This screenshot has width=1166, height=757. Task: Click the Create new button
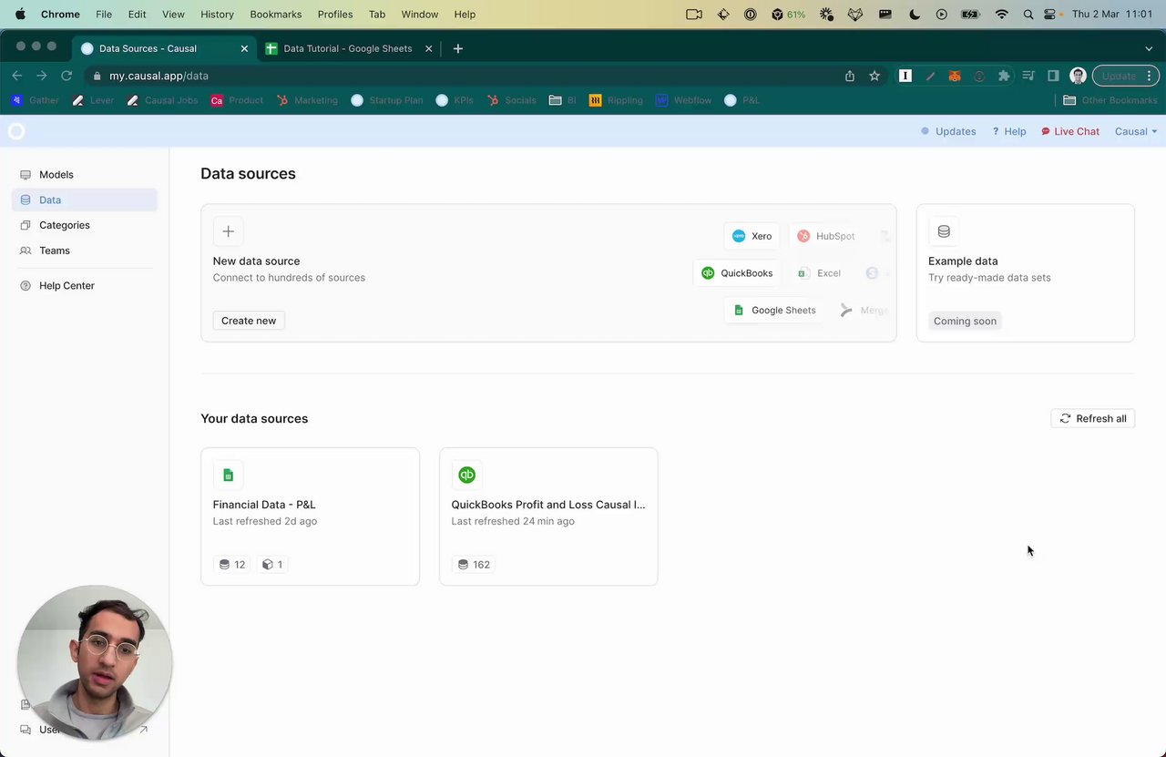coord(249,321)
